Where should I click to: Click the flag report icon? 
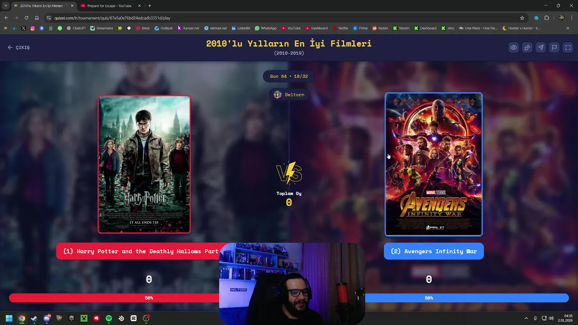point(554,47)
